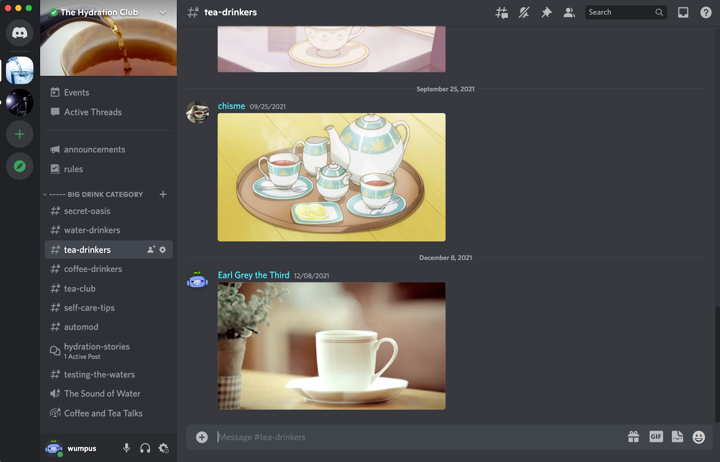720x462 pixels.
Task: Join Coffee and Tea Talks stage channel
Action: tap(108, 413)
